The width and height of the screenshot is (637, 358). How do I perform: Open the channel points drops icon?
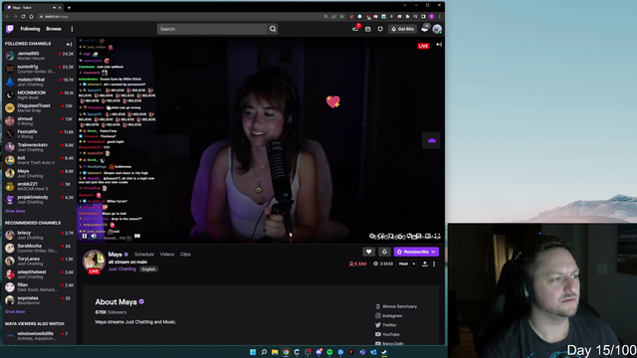click(425, 29)
